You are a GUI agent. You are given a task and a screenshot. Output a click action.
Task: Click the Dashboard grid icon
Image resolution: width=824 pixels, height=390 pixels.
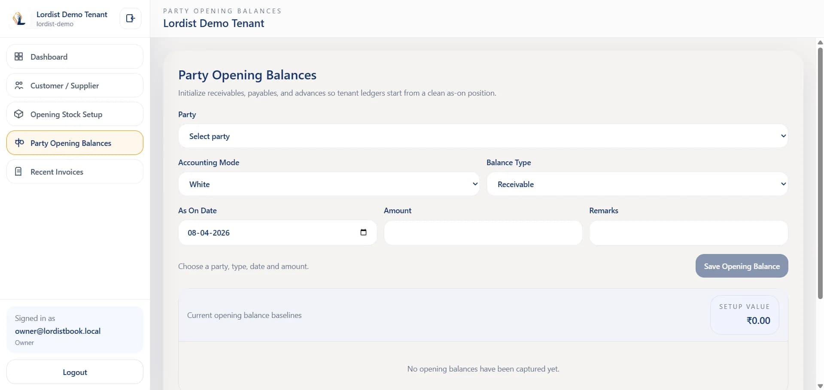tap(19, 57)
